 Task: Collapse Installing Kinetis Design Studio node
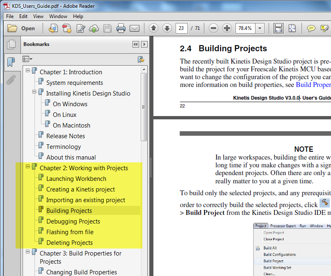(x=34, y=91)
